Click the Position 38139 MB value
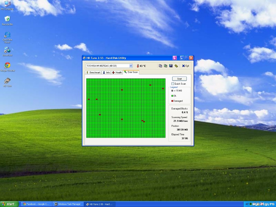 (182, 130)
